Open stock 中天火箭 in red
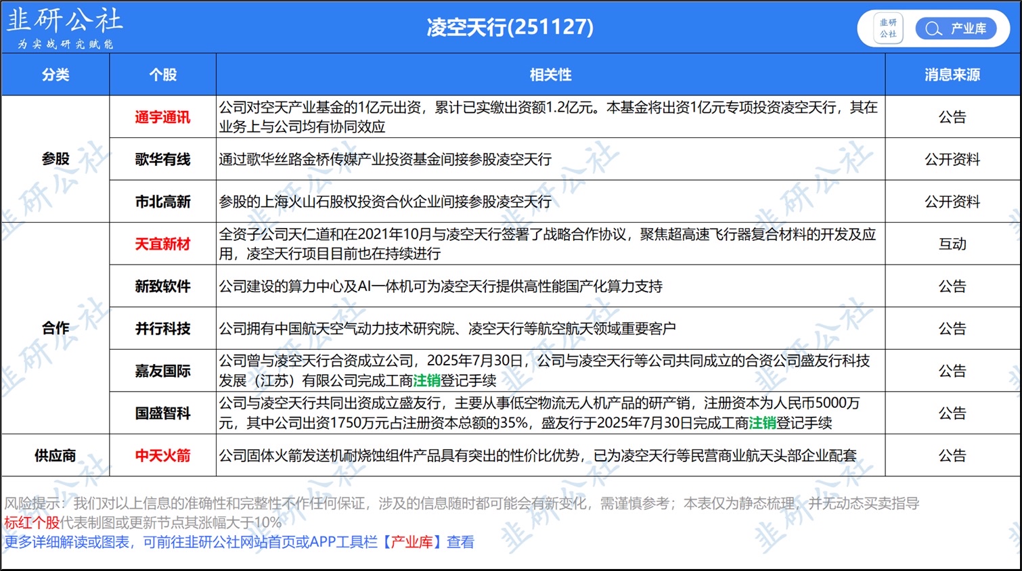1022x571 pixels. [x=162, y=455]
